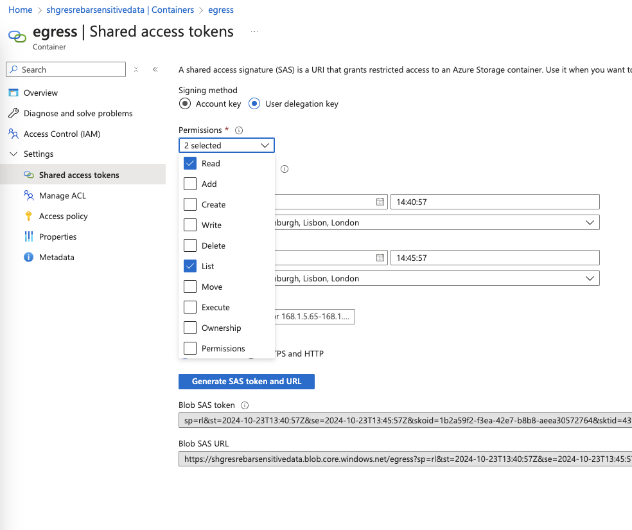Image resolution: width=632 pixels, height=530 pixels.
Task: Open expiry date calendar picker icon
Action: tap(380, 258)
